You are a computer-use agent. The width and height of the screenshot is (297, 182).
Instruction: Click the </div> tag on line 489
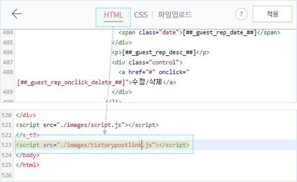click(x=122, y=92)
